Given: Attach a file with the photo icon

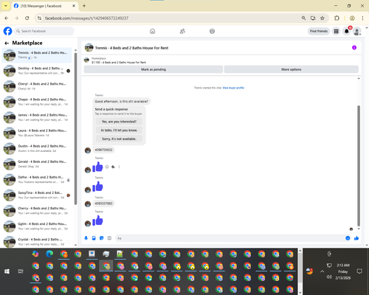Looking at the screenshot, I should coord(94,238).
